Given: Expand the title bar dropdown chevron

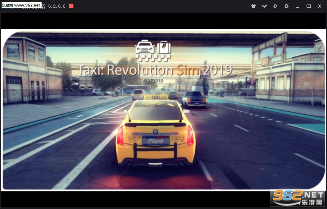Looking at the screenshot, I should pyautogui.click(x=264, y=6).
